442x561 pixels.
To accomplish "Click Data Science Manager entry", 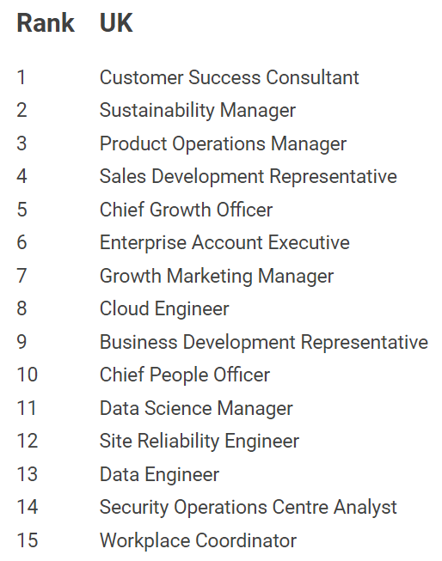I will click(196, 408).
